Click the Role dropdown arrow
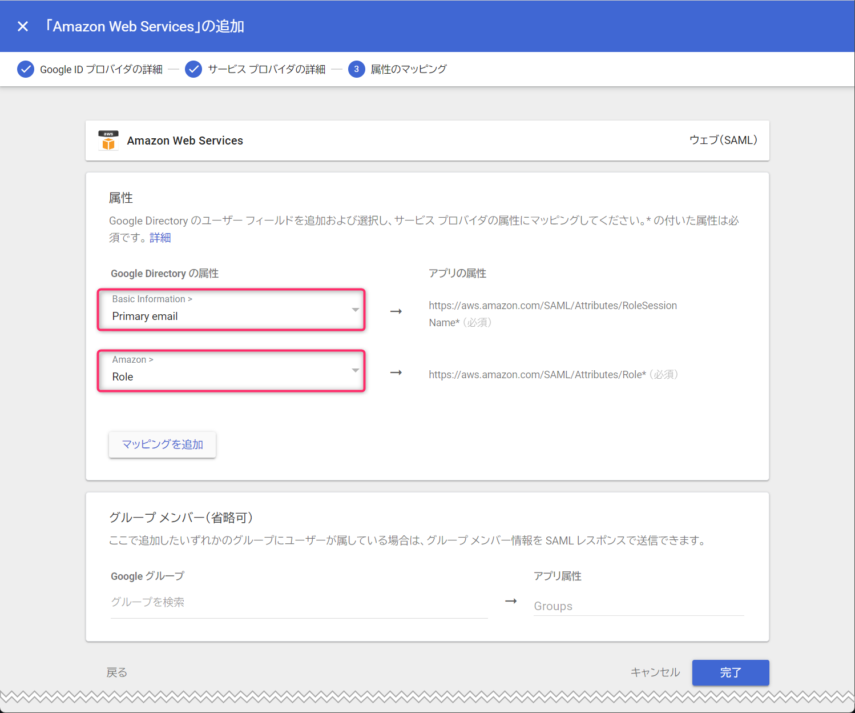Image resolution: width=855 pixels, height=713 pixels. (356, 370)
